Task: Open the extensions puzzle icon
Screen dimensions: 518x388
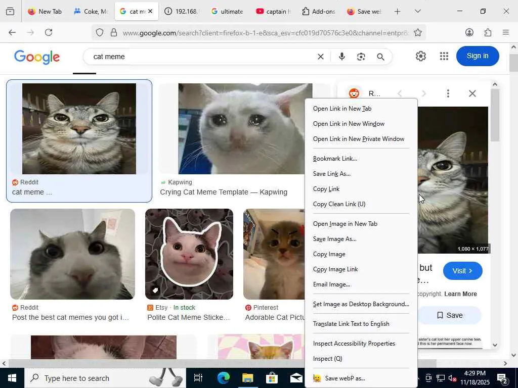Action: pyautogui.click(x=488, y=32)
